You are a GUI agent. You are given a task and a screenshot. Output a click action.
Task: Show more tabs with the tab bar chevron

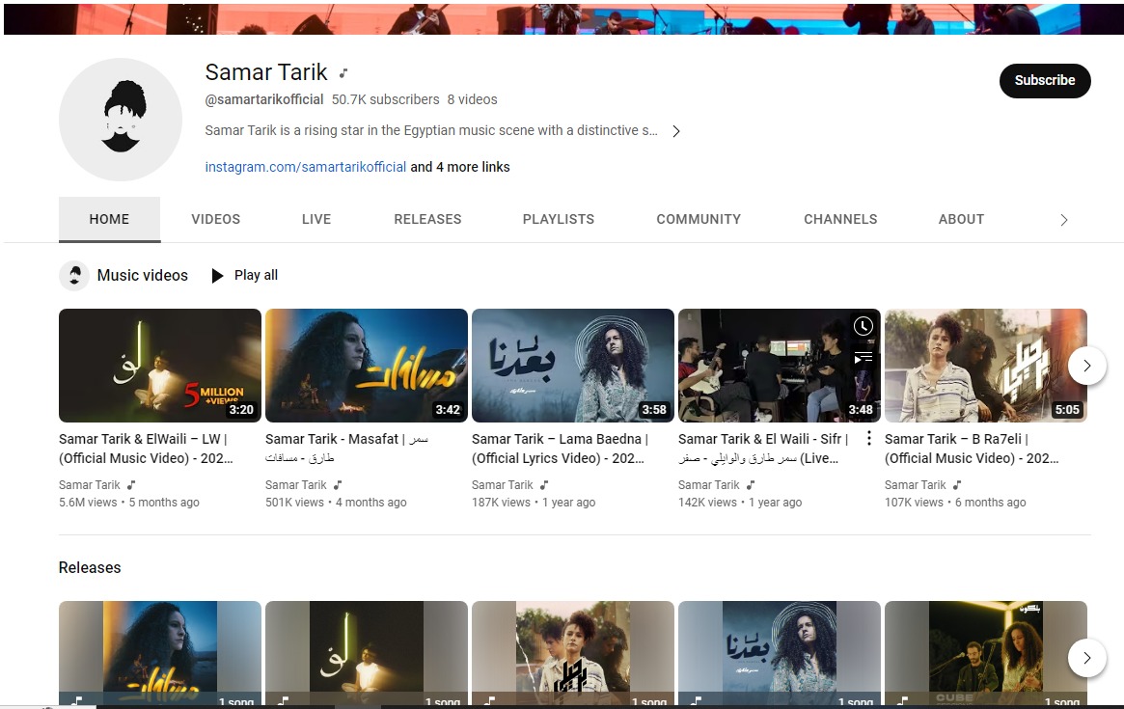click(x=1063, y=220)
